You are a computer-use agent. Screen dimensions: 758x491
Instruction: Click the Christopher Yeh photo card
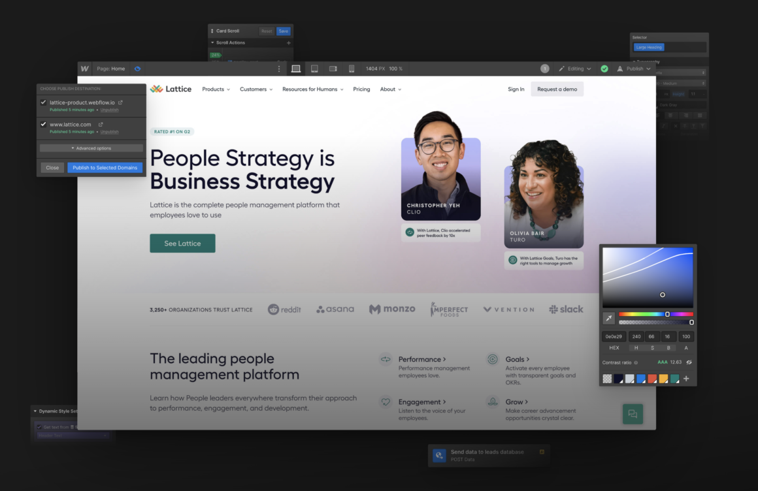pos(441,166)
